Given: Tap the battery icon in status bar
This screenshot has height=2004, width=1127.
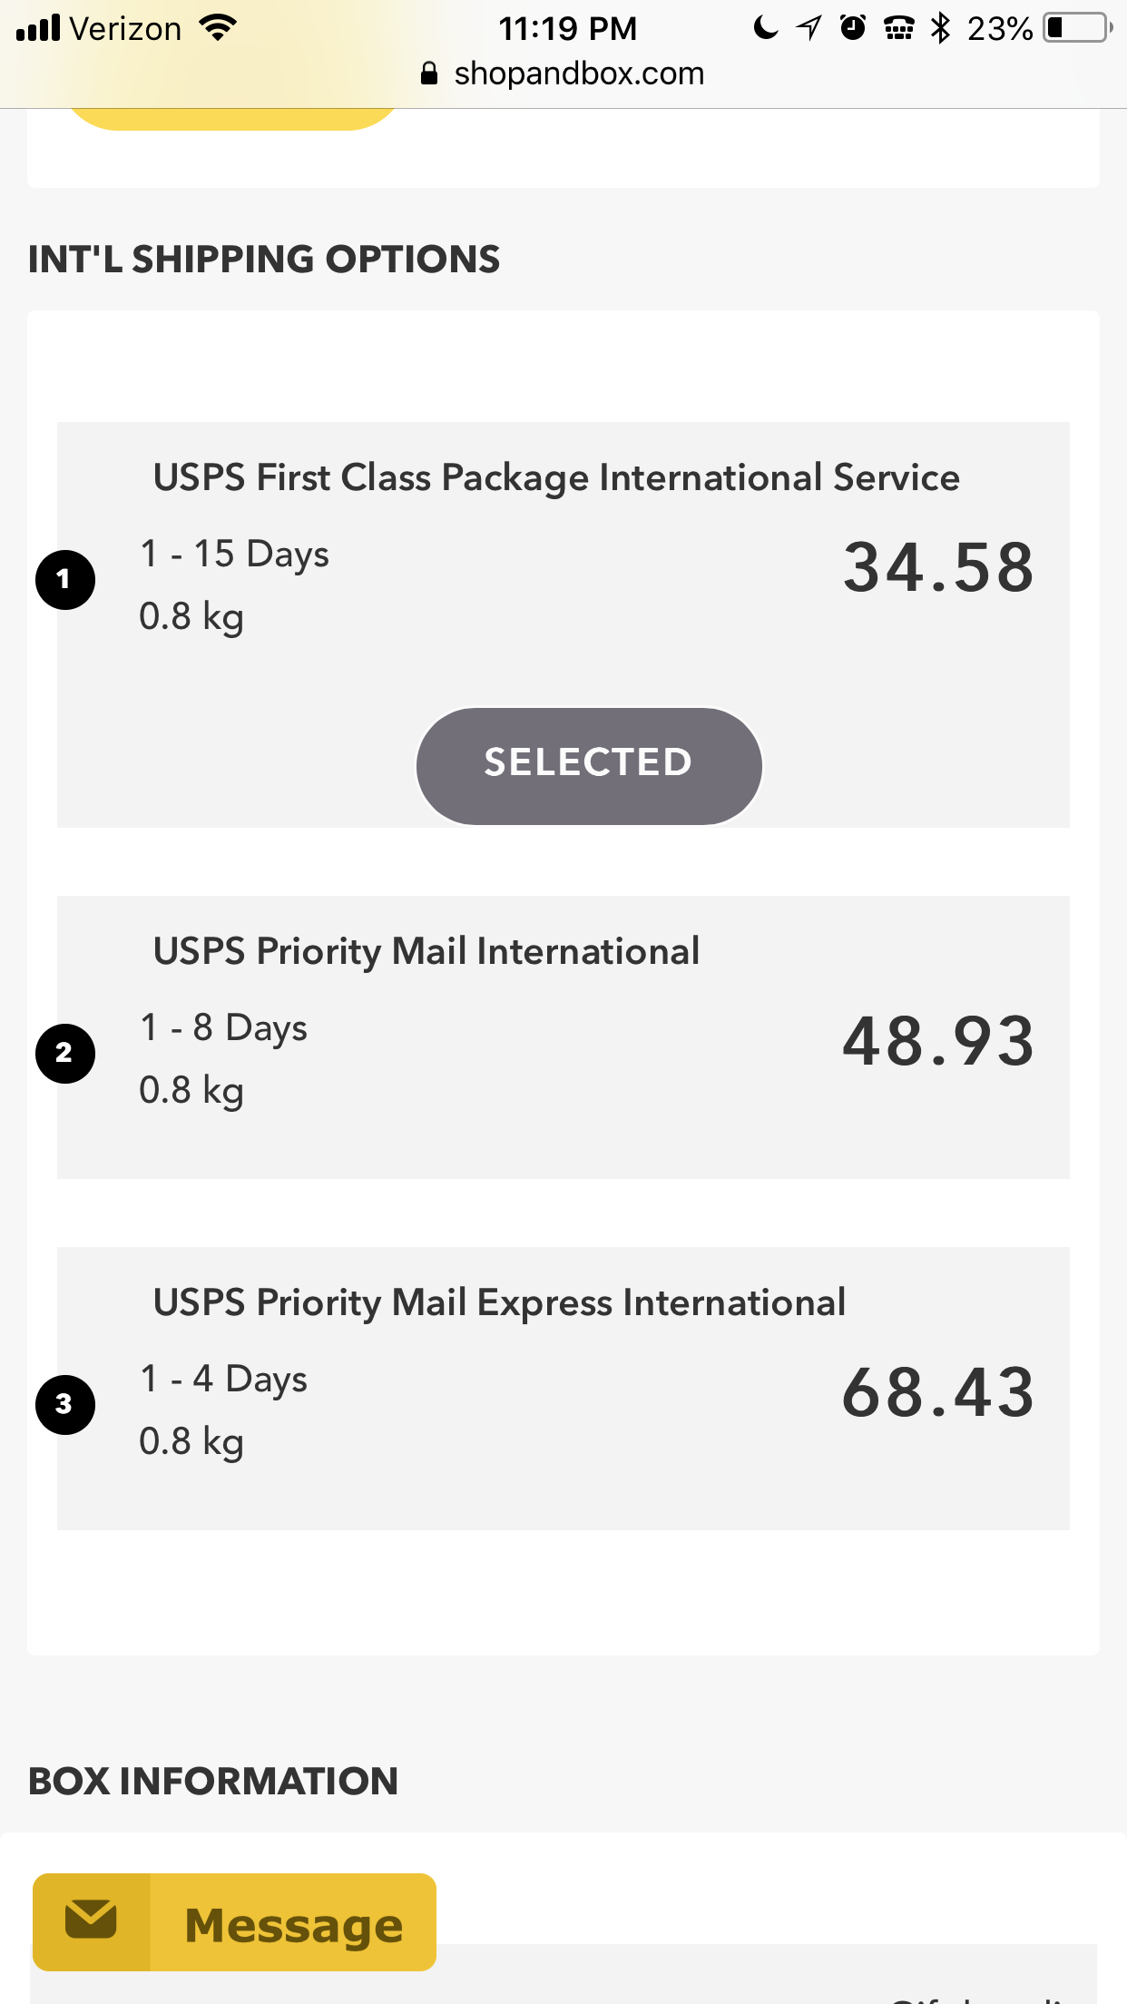Looking at the screenshot, I should 1077,28.
